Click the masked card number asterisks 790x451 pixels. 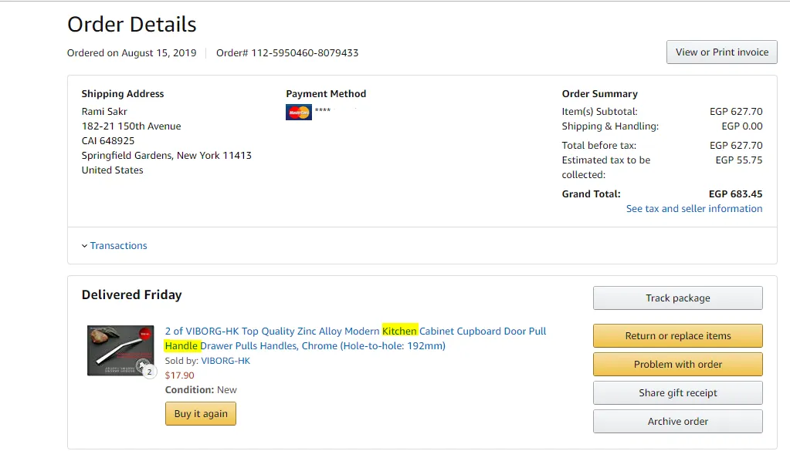[x=323, y=109]
